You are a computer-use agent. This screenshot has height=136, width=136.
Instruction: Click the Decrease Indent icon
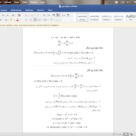[44, 15]
